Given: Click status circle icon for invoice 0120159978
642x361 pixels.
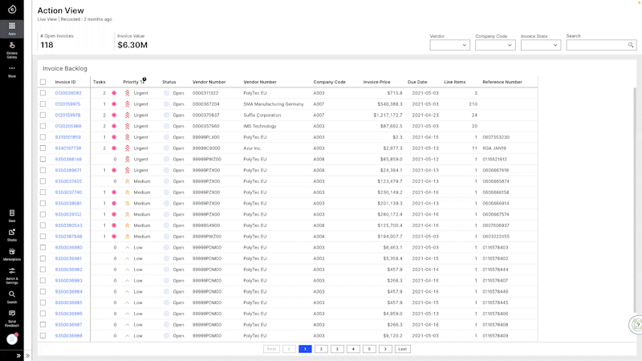Looking at the screenshot, I should (x=166, y=116).
